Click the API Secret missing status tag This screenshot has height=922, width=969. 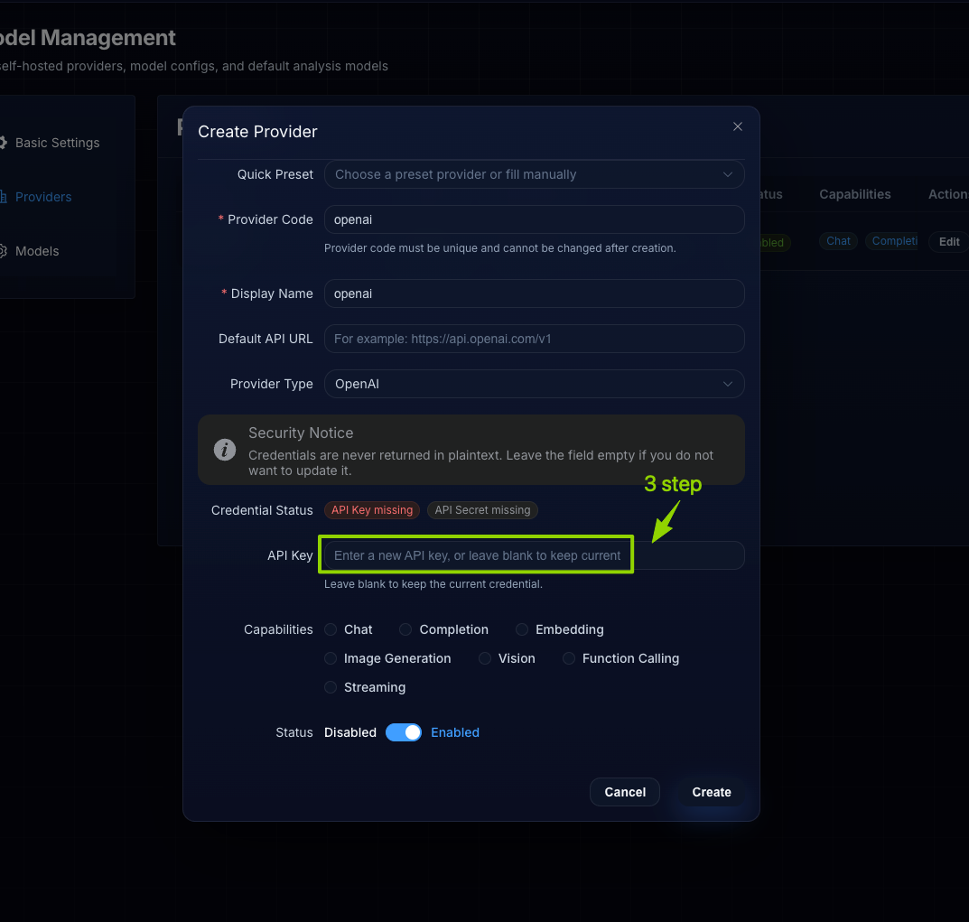(x=482, y=510)
